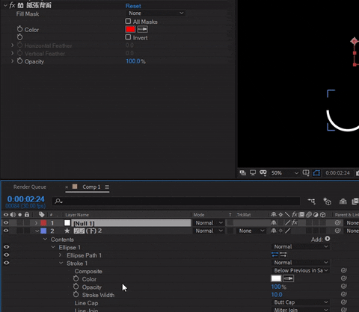Hide the Null 1 layer with eye icon

pyautogui.click(x=6, y=222)
